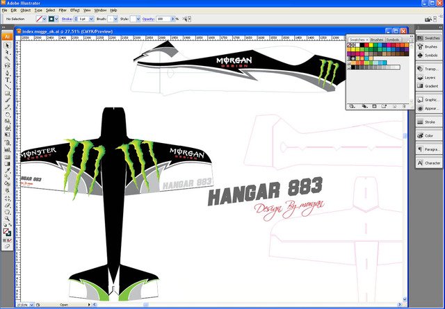Open the Type menu

[38, 10]
